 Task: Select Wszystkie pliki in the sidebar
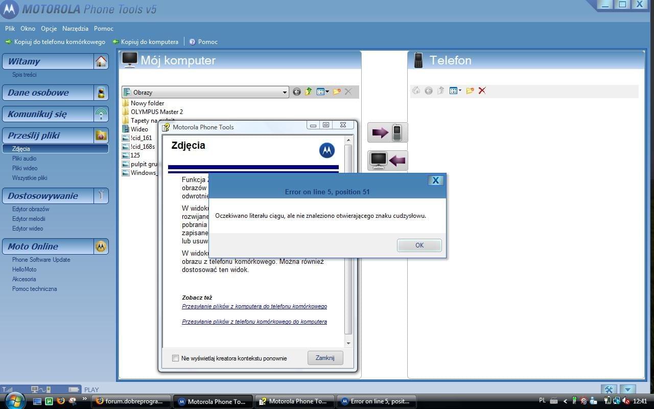tap(30, 178)
